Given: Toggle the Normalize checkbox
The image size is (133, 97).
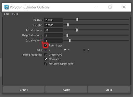Looking at the screenshot, I should (x=46, y=59).
